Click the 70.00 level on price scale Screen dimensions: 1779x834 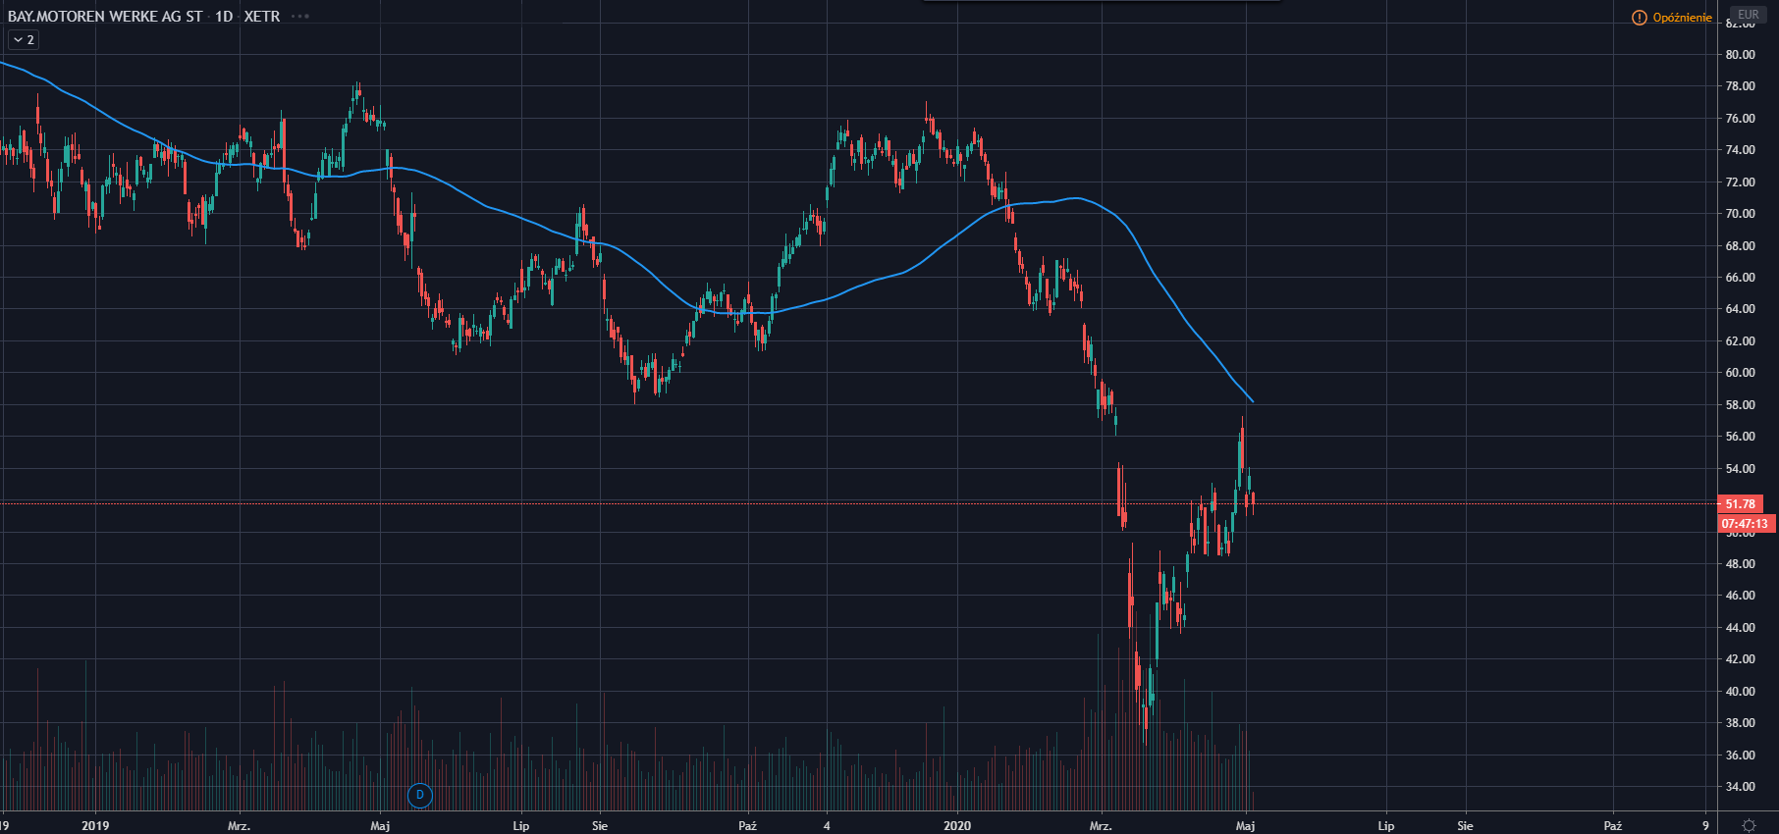pos(1740,214)
